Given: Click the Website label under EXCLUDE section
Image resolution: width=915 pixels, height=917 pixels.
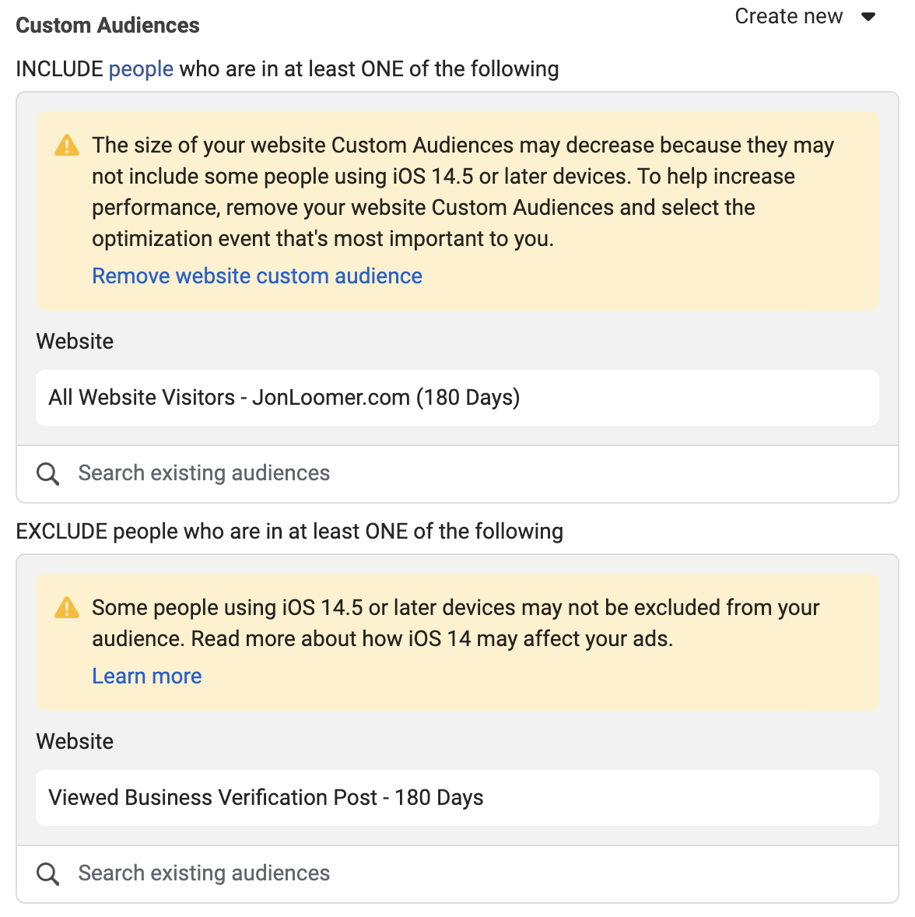Looking at the screenshot, I should pos(75,742).
